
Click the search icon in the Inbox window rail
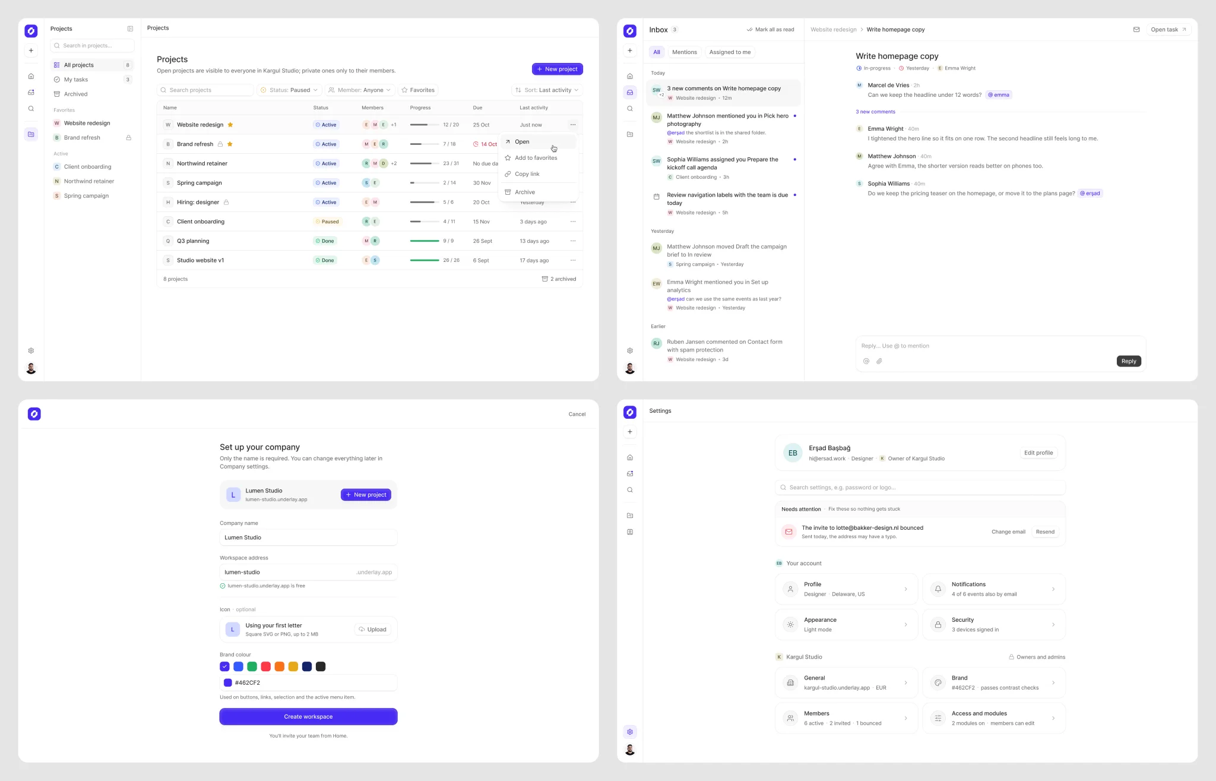(x=630, y=109)
